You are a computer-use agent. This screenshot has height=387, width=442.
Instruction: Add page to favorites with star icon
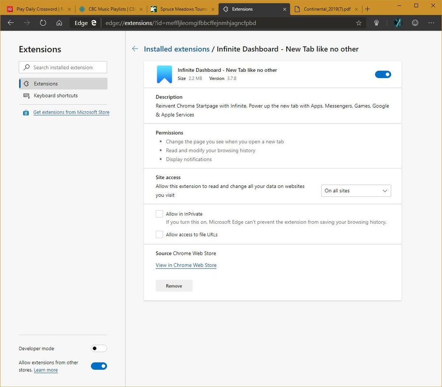(x=358, y=23)
